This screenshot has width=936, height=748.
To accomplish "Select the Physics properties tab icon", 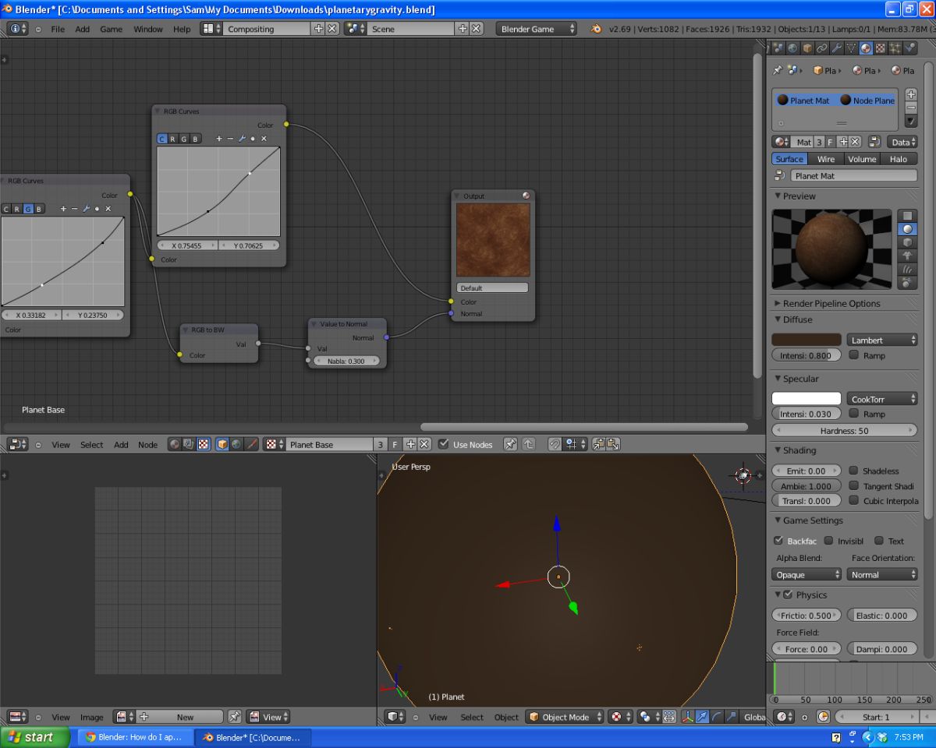I will pyautogui.click(x=910, y=48).
